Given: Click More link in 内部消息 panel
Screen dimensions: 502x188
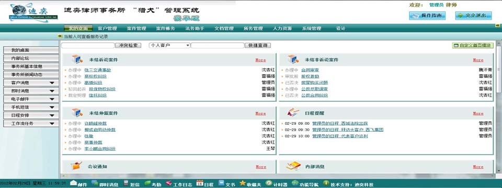Looking at the screenshot, I should (x=478, y=167).
